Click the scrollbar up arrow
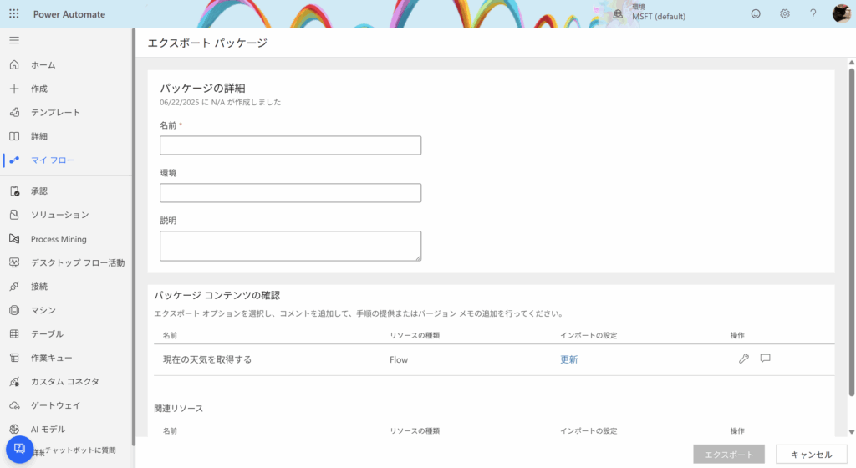 (851, 62)
